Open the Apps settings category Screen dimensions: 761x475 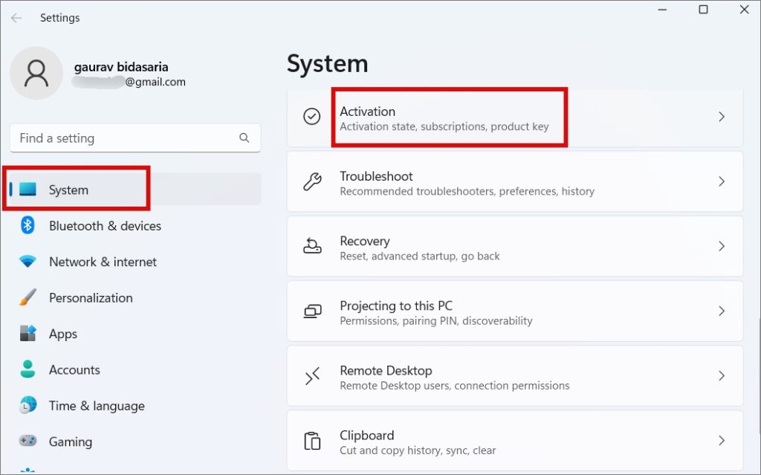point(135,333)
